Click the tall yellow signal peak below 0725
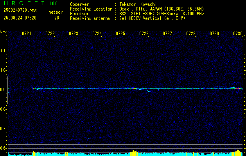The width and height of the screenshot is (246, 156). click(134, 153)
